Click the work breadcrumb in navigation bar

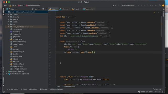click(x=6, y=5)
